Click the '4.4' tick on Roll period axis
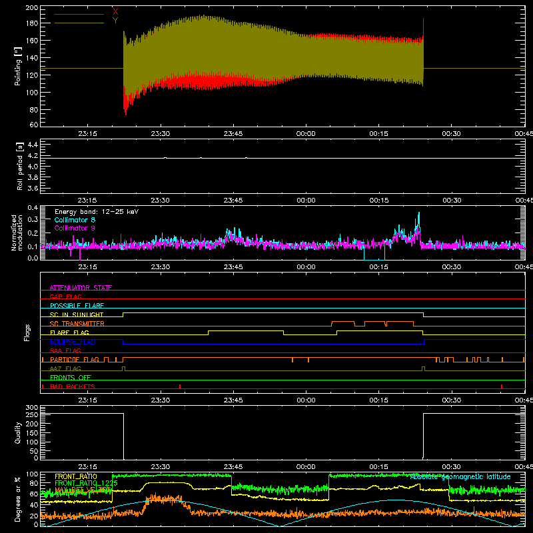This screenshot has width=533, height=533. (33, 145)
